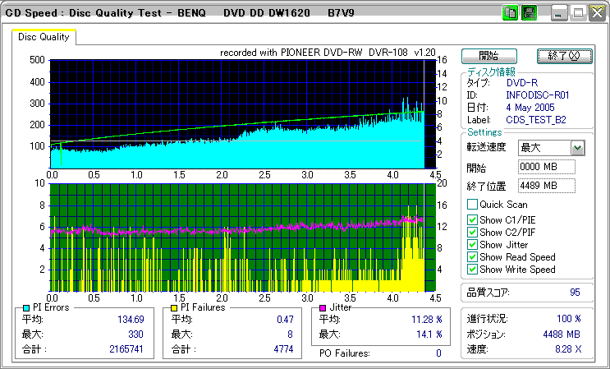Click the 終了位置 4489 MB field
Screen dimensions: 610x369
tap(547, 186)
